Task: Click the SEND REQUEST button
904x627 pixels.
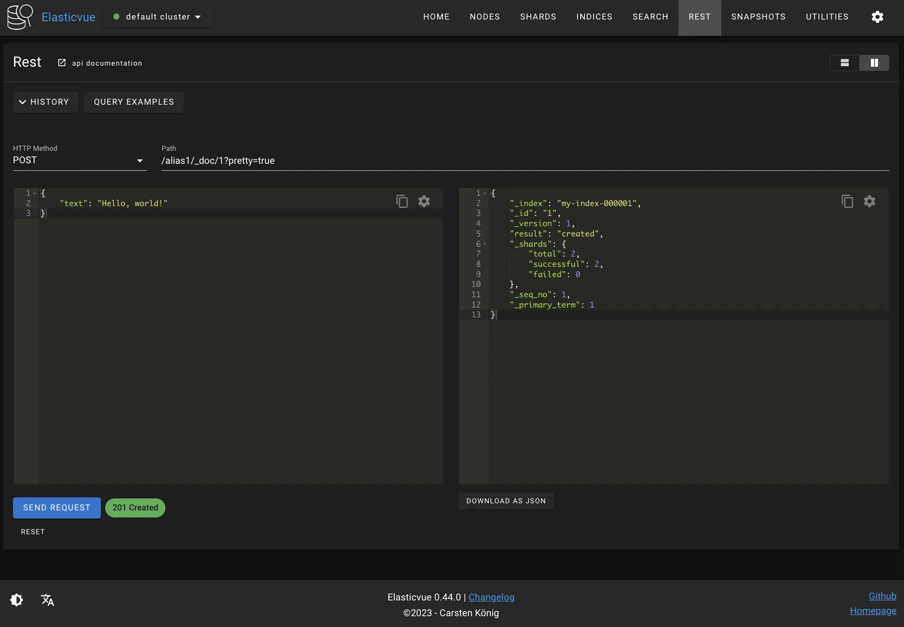Action: (57, 508)
